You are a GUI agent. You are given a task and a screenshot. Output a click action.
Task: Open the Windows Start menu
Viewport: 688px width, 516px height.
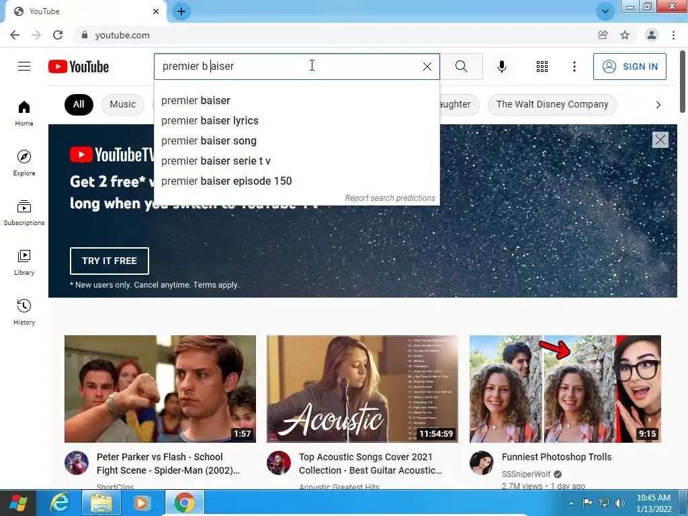pos(18,503)
